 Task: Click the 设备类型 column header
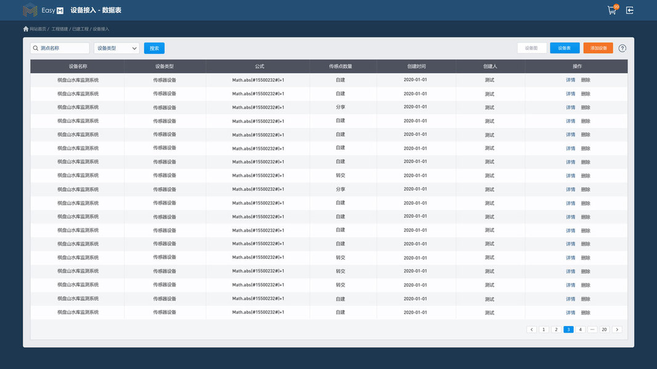click(164, 66)
